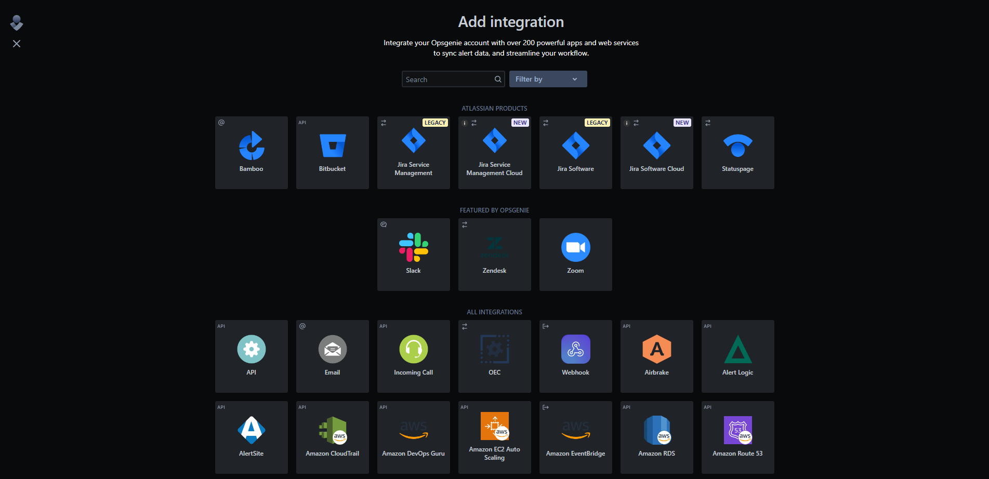The image size is (989, 479).
Task: Click the search magnifier icon
Action: coord(497,79)
